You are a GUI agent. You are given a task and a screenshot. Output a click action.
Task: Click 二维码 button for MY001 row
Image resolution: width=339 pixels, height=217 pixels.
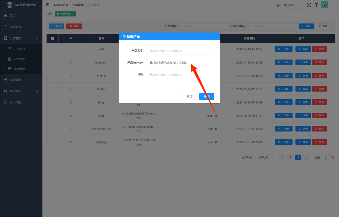(284, 89)
